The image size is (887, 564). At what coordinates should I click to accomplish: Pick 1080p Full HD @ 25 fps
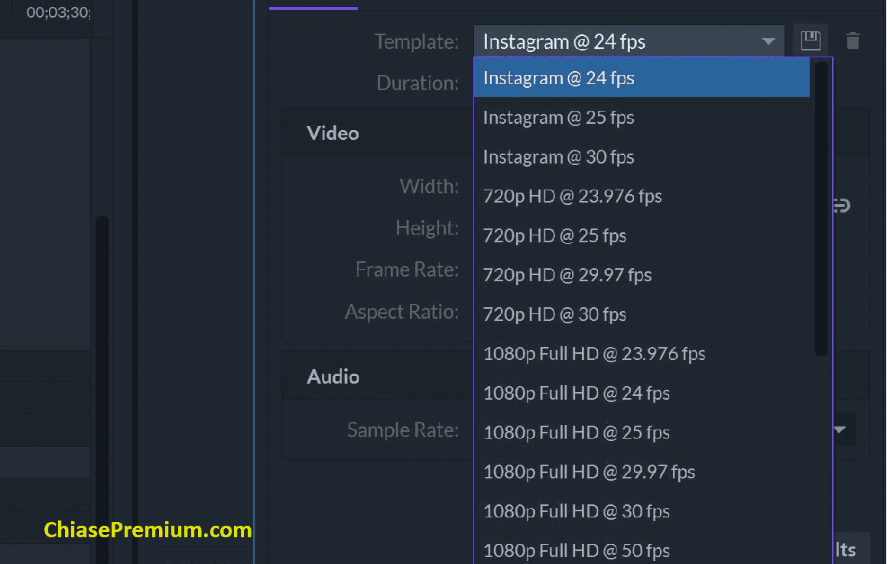point(642,433)
